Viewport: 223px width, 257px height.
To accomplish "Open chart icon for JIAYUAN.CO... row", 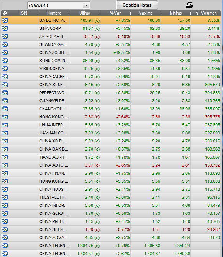I will point(5,133).
